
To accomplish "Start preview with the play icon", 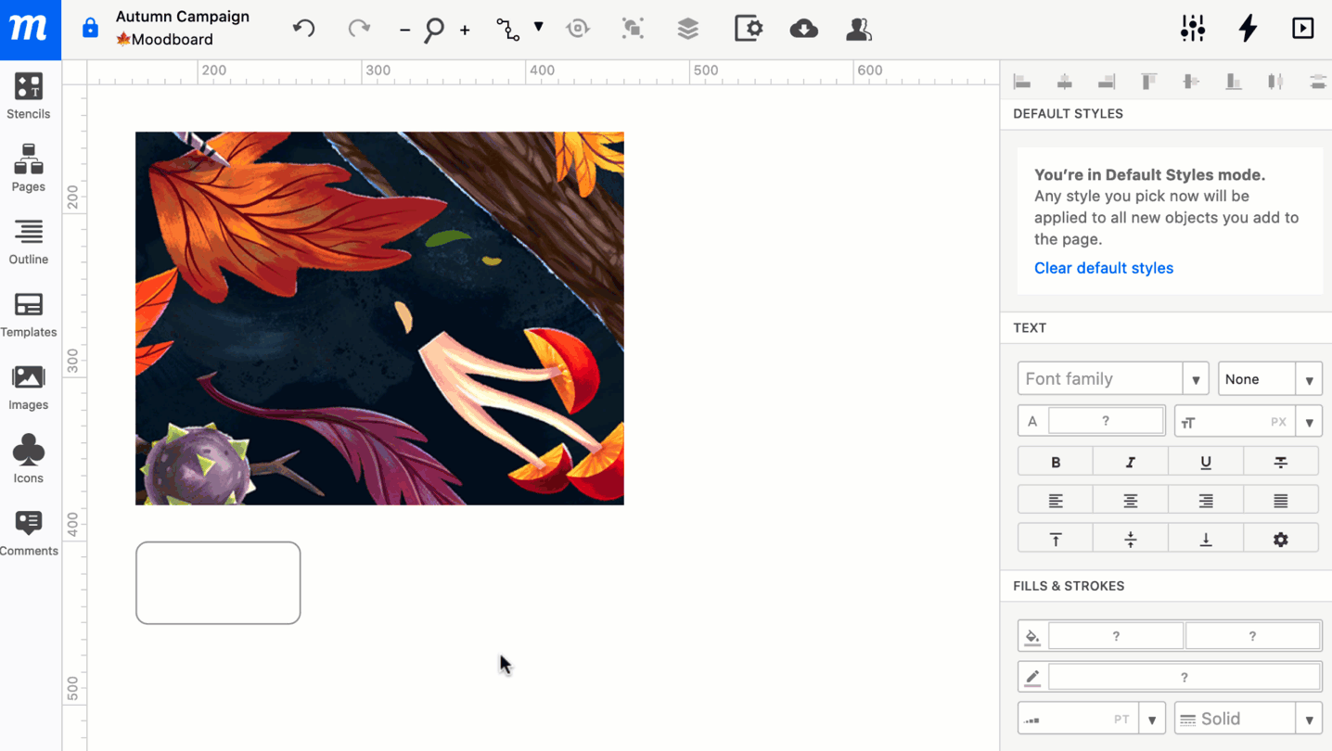I will pyautogui.click(x=1302, y=29).
